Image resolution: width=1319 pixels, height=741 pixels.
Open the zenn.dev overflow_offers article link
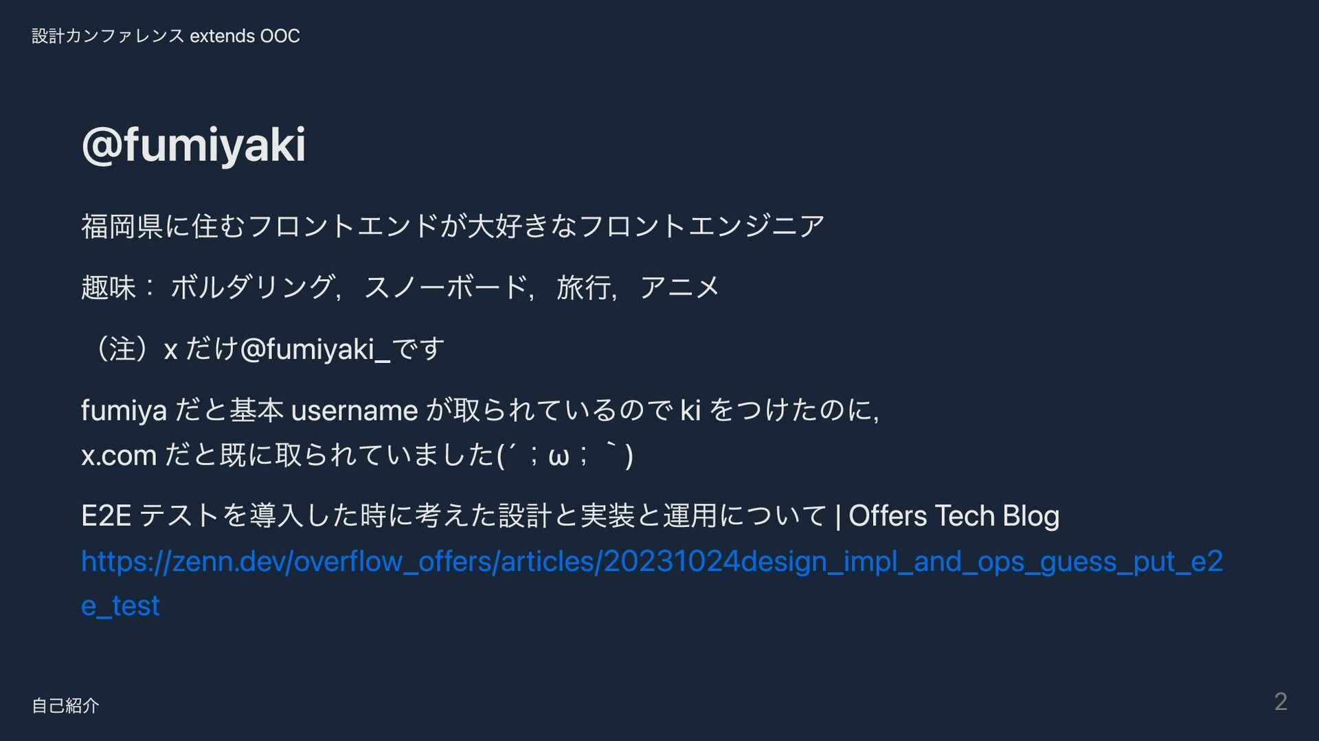point(651,561)
